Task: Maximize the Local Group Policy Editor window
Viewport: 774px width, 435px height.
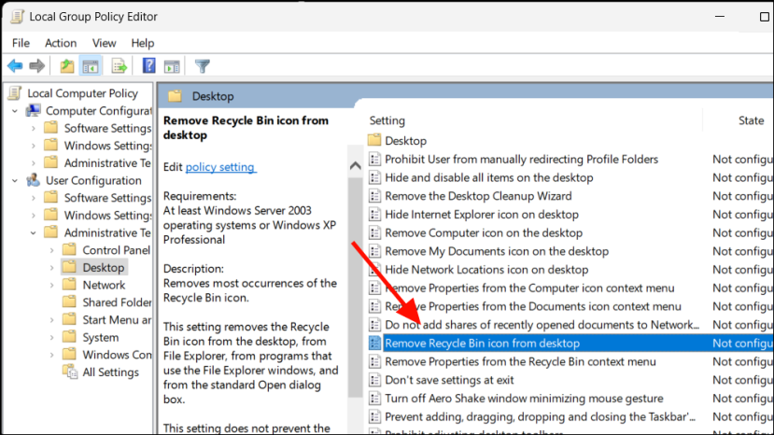Action: coord(764,16)
